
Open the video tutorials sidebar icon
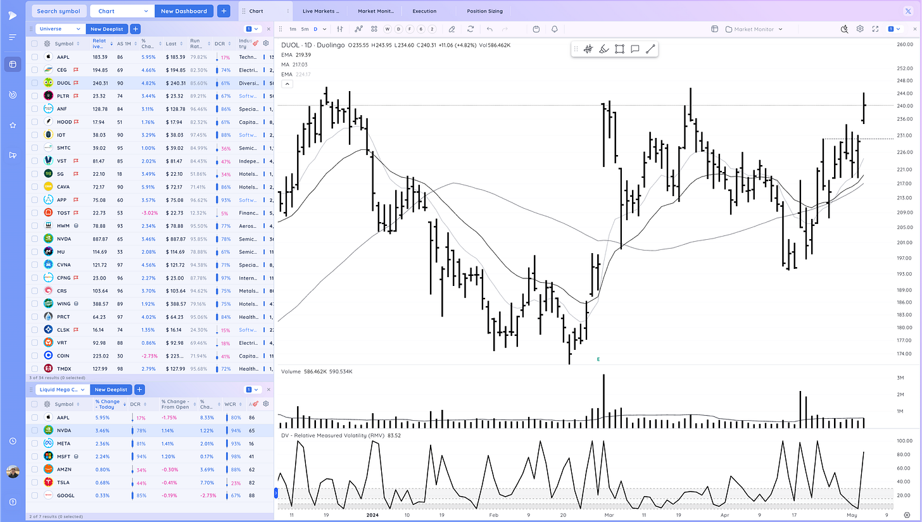coord(12,156)
